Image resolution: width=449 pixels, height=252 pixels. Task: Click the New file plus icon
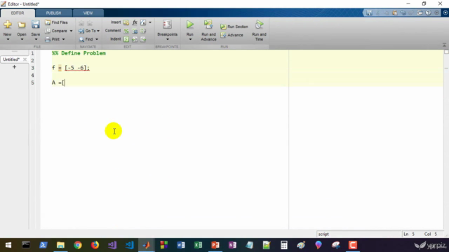pos(8,24)
